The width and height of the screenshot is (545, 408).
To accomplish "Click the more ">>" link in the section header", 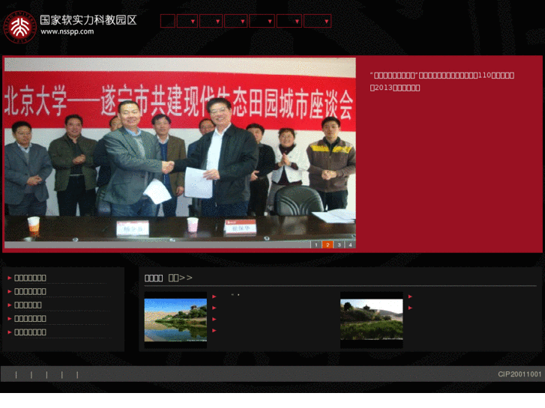I will [181, 278].
